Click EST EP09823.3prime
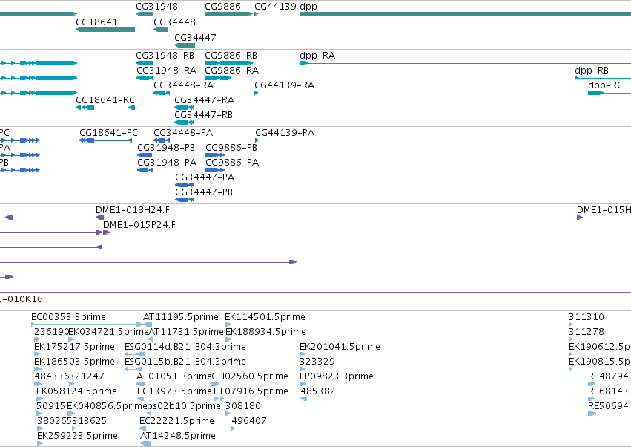Screen dimensions: 631x447 click(x=303, y=384)
